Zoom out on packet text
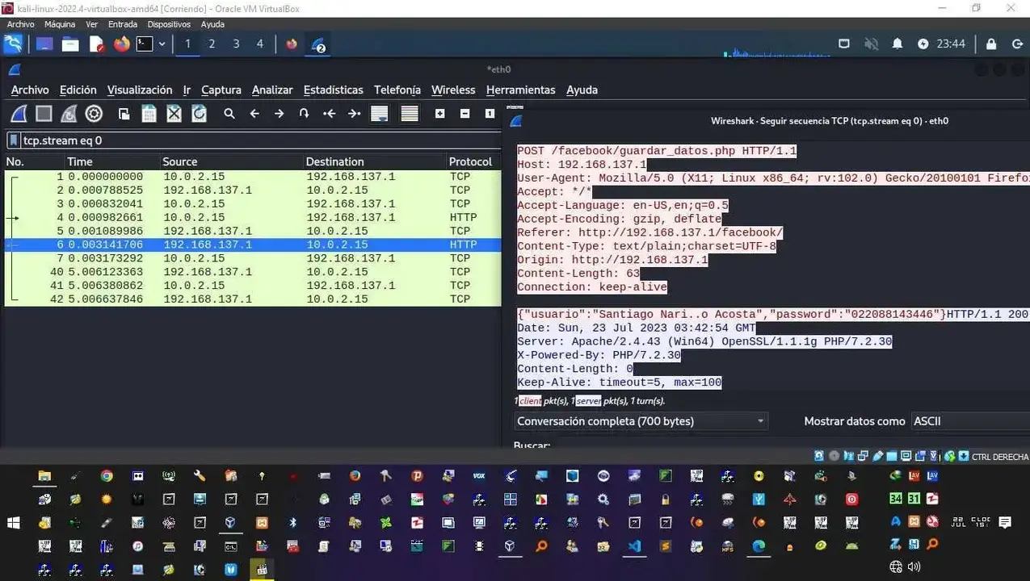The image size is (1030, 581). (x=465, y=114)
